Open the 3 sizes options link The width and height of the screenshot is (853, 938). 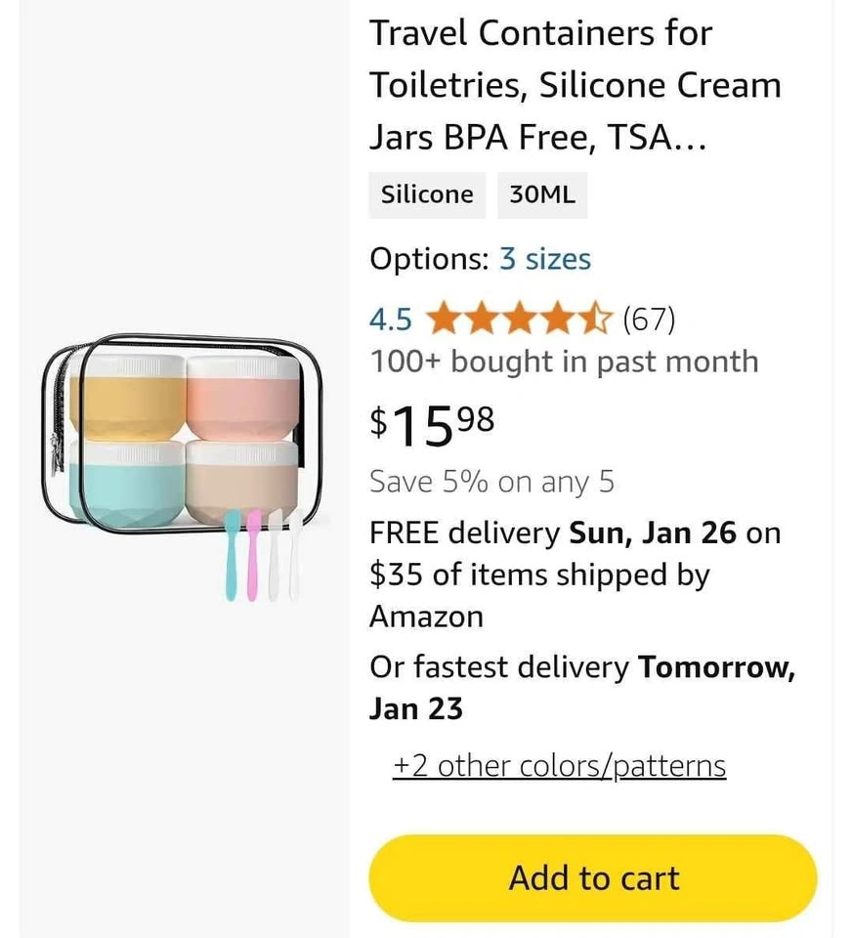(544, 259)
